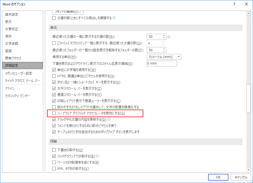Check HTML 関連は単位にピクセルを使用する
The height and width of the screenshot is (183, 253).
point(54,76)
